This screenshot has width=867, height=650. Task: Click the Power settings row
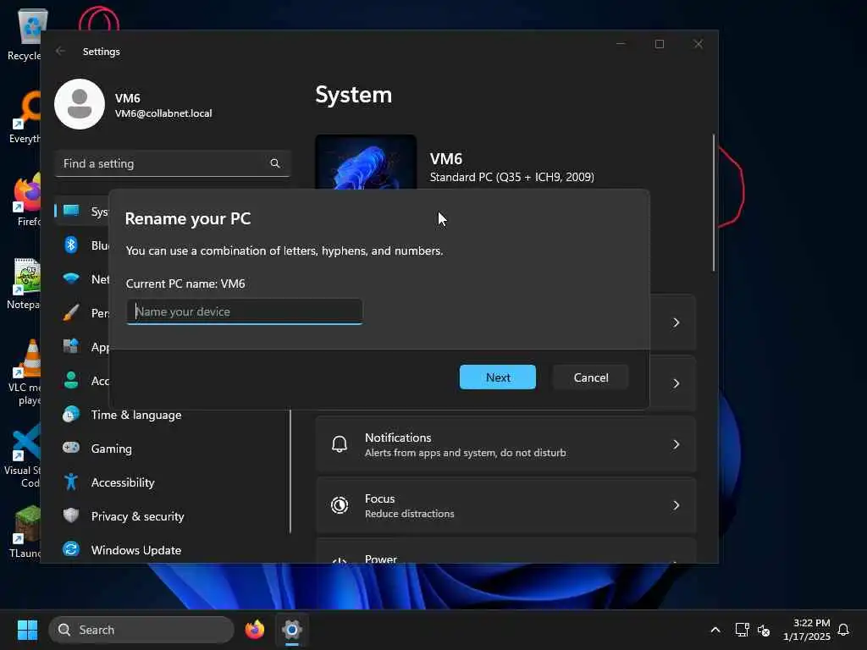(x=505, y=551)
